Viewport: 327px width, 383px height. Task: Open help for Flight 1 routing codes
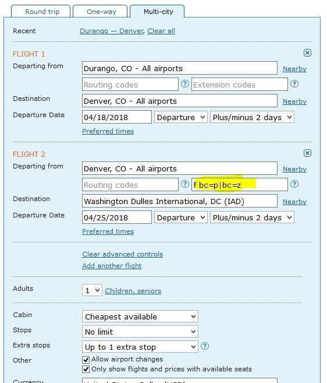(185, 84)
